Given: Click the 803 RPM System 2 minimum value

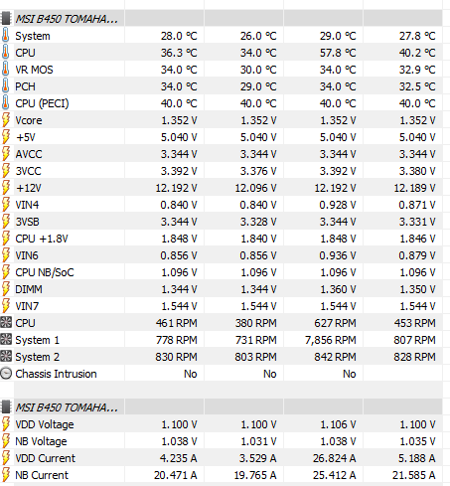Looking at the screenshot, I should (255, 357).
